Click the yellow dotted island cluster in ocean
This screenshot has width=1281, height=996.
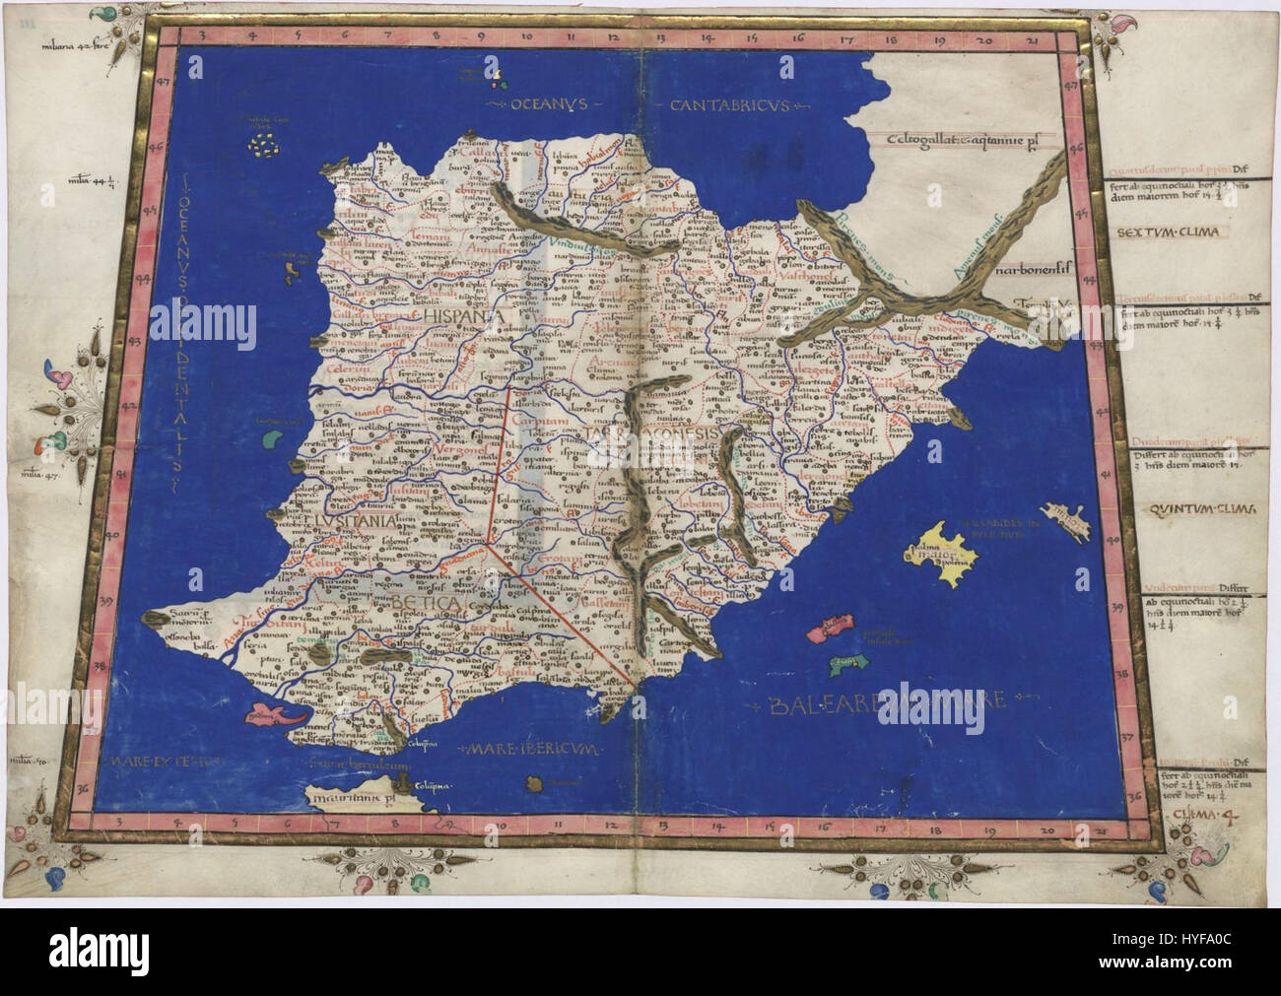(261, 146)
